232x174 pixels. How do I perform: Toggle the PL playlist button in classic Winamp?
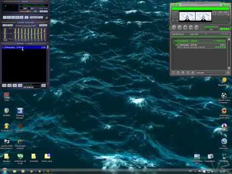tap(46, 12)
